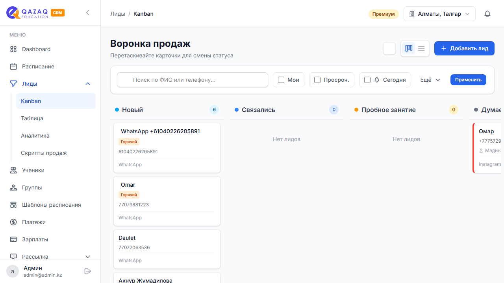
Task: Open Платежи menu item
Action: click(50, 222)
